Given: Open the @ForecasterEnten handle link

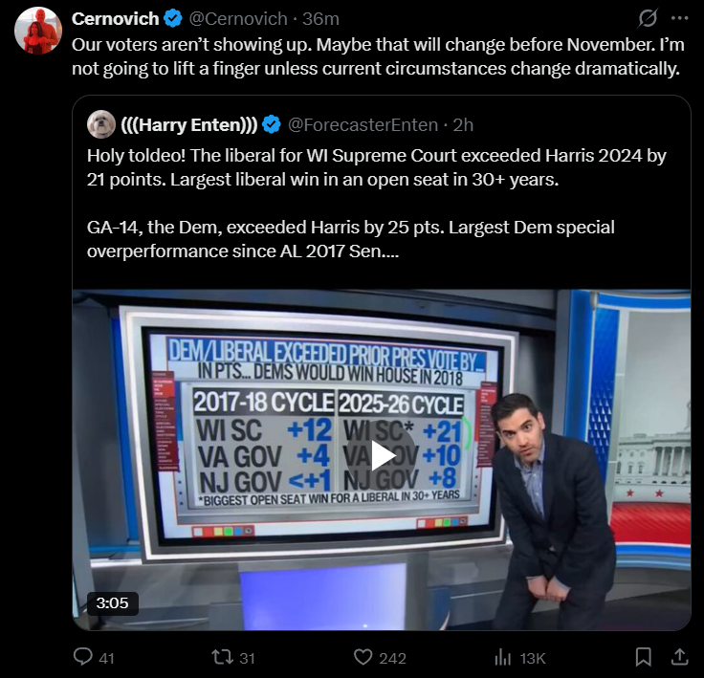Looking at the screenshot, I should (x=363, y=125).
